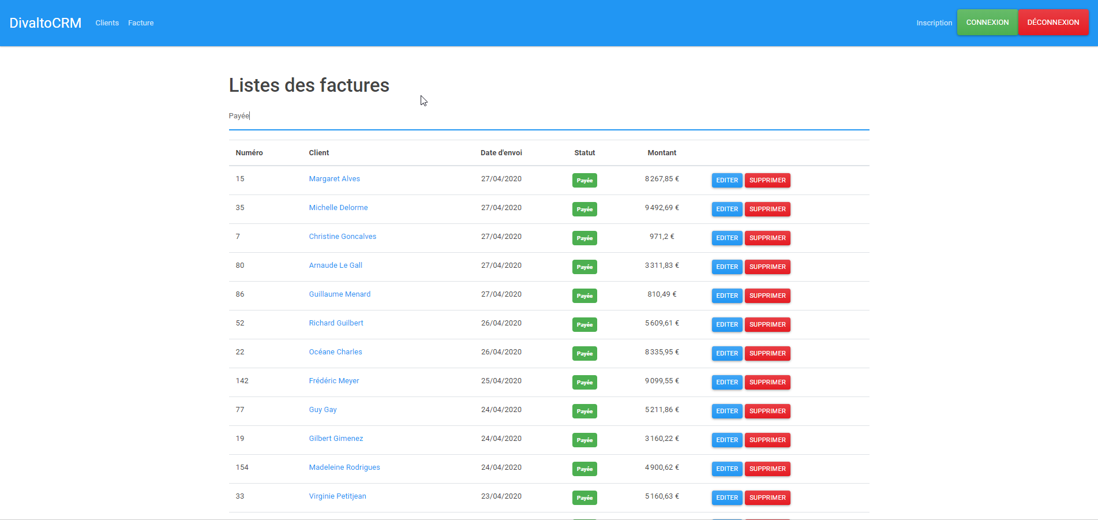Click the amount 9 099,55 €
The image size is (1098, 520).
pyautogui.click(x=662, y=381)
